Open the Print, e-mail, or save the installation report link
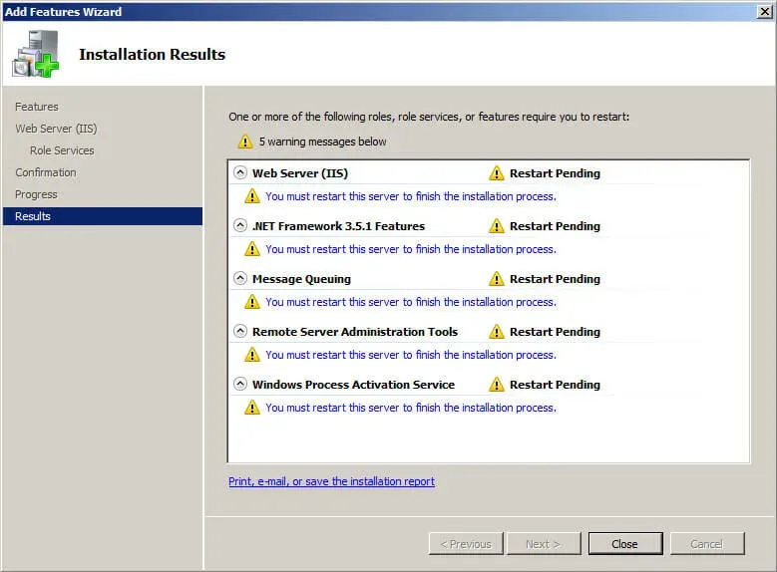The height and width of the screenshot is (572, 777). (331, 481)
